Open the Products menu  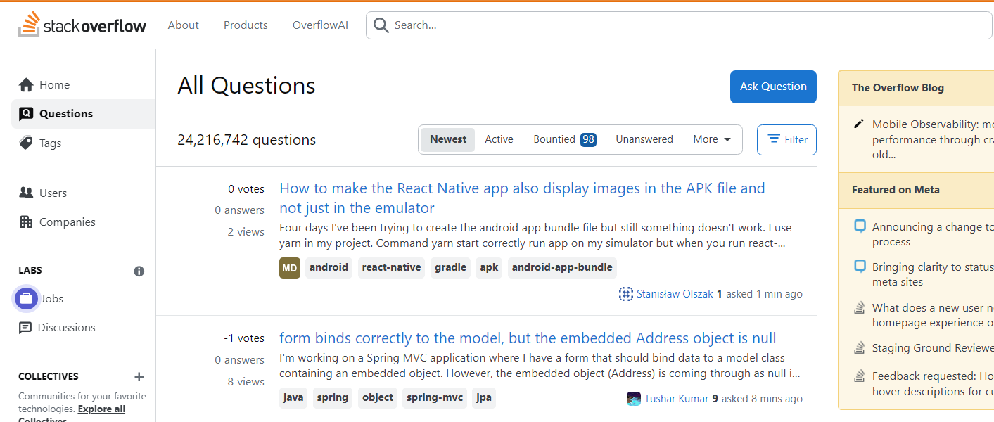point(245,25)
